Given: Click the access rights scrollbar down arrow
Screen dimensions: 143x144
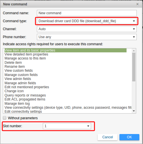Looking at the screenshot, I should [134, 111].
